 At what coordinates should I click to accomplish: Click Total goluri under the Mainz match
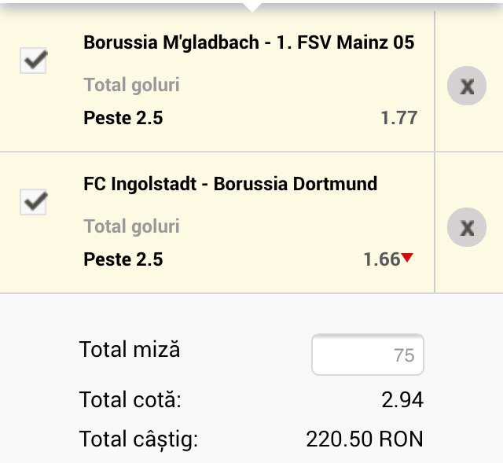pos(131,85)
